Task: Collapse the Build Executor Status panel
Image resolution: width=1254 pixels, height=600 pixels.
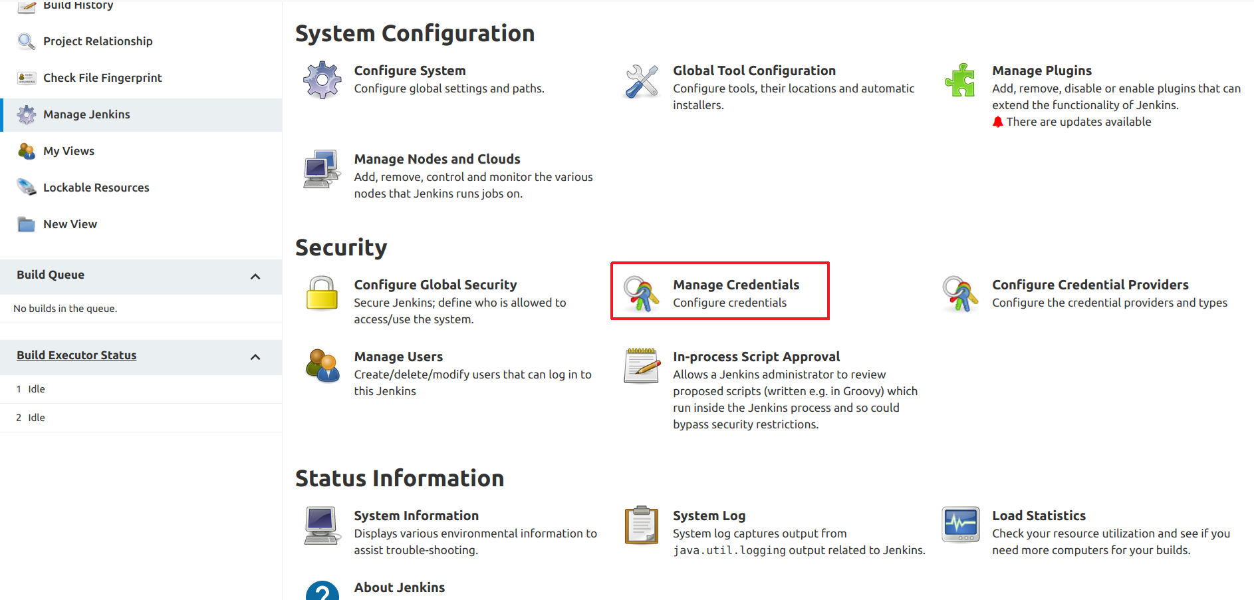Action: [255, 357]
